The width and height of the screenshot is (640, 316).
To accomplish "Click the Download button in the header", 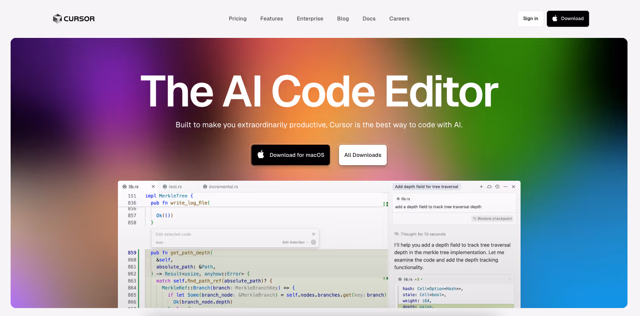I will tap(568, 19).
